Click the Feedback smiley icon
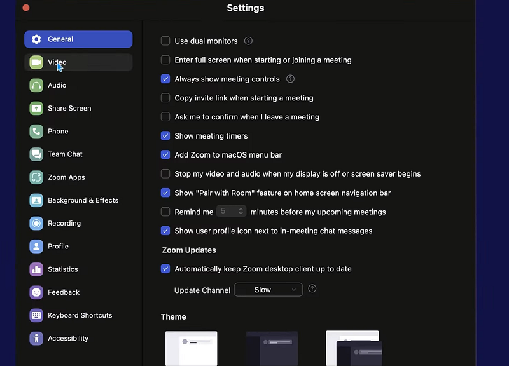This screenshot has height=366, width=509. click(36, 292)
